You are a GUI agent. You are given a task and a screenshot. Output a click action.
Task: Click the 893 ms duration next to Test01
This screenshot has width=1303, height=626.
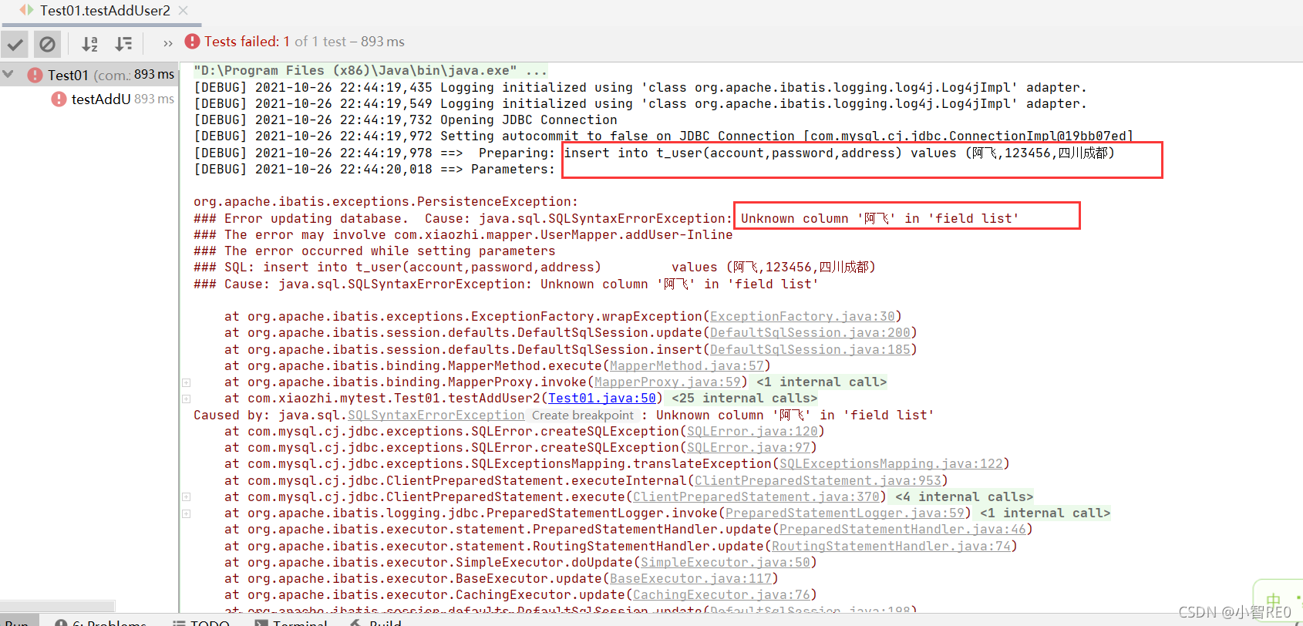[154, 75]
